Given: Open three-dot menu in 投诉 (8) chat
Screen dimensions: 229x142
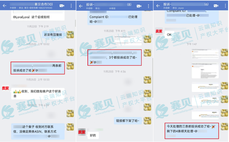Looking at the screenshot, I should [x=149, y=6].
